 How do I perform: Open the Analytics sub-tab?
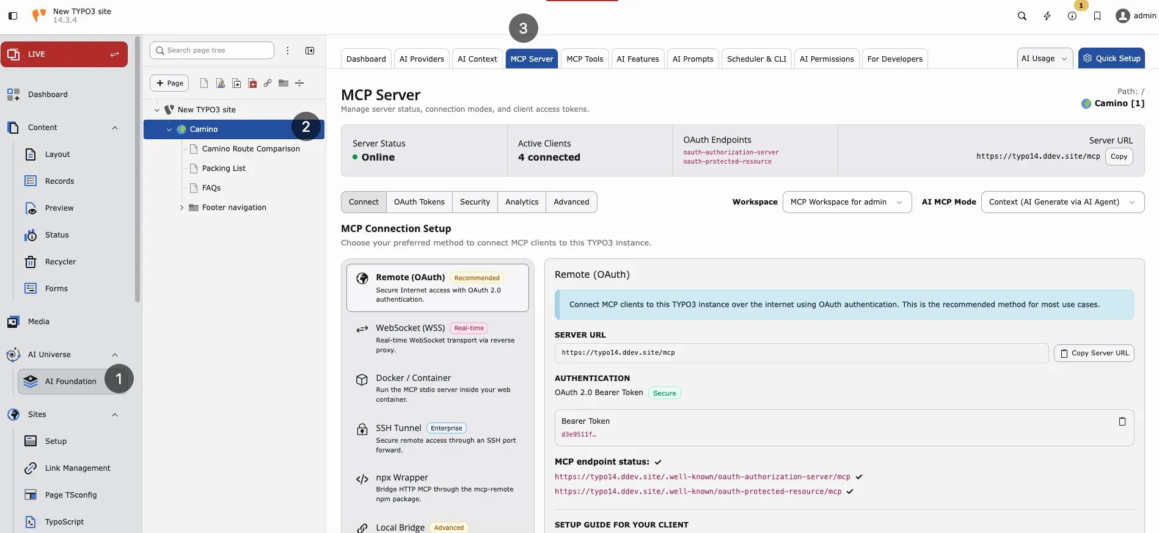coord(522,202)
